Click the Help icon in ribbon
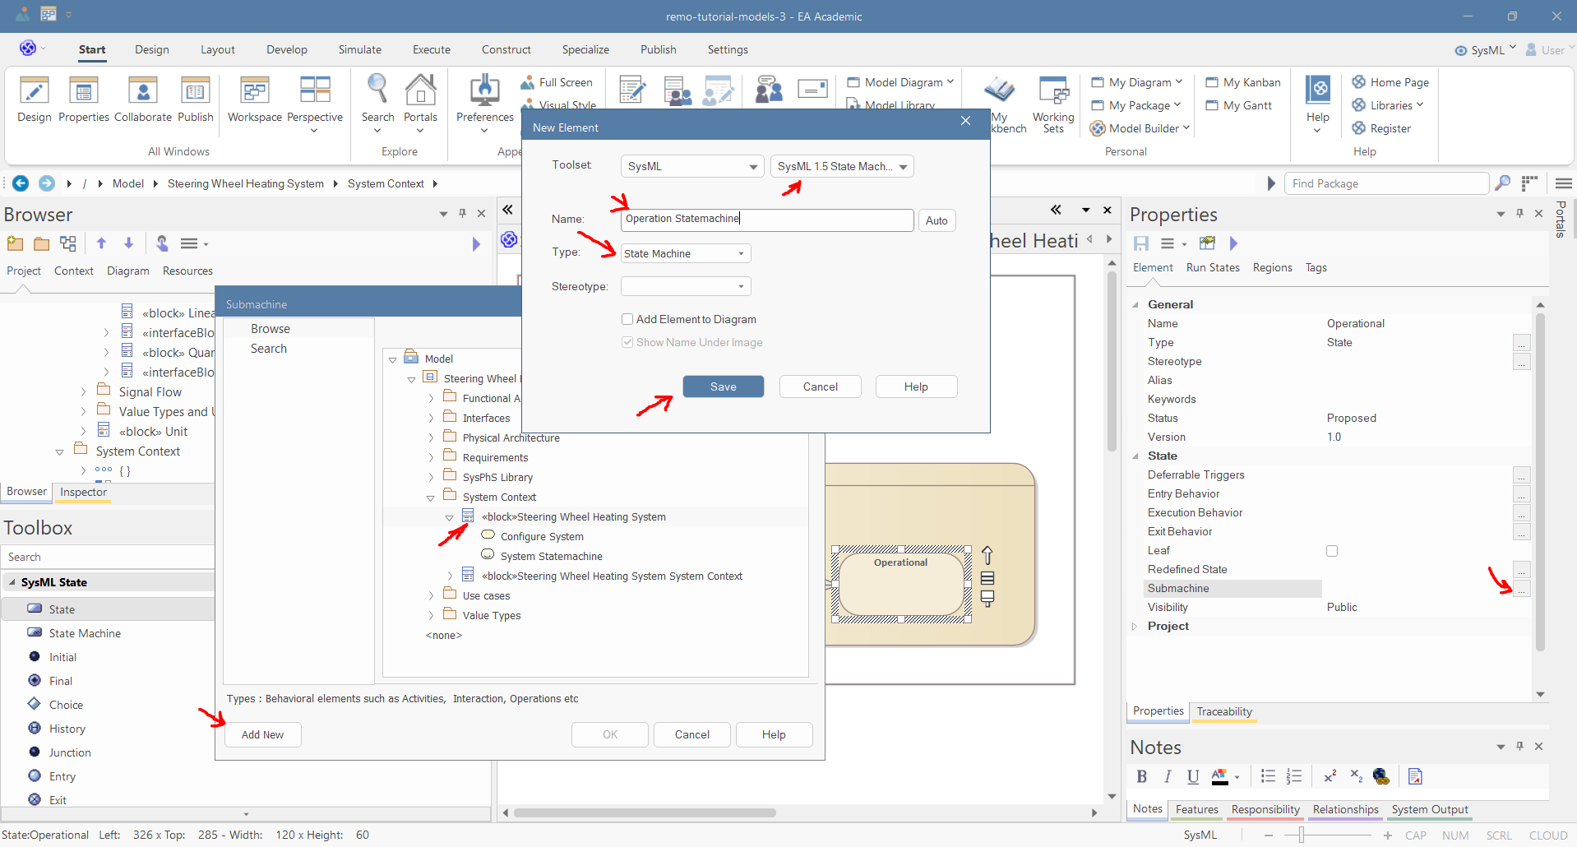This screenshot has width=1577, height=847. [1317, 90]
